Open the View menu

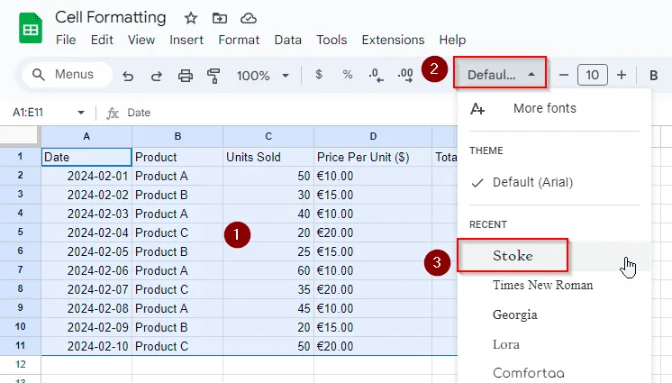point(141,40)
